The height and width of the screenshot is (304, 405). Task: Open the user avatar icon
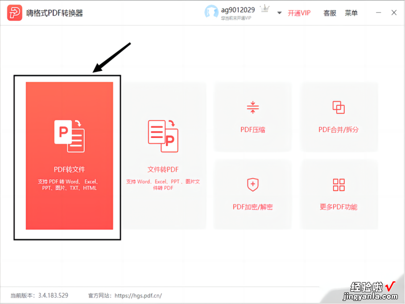(x=211, y=12)
